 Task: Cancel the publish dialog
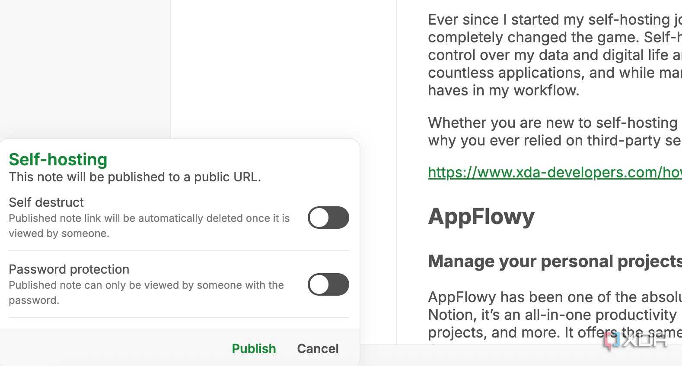click(x=318, y=348)
